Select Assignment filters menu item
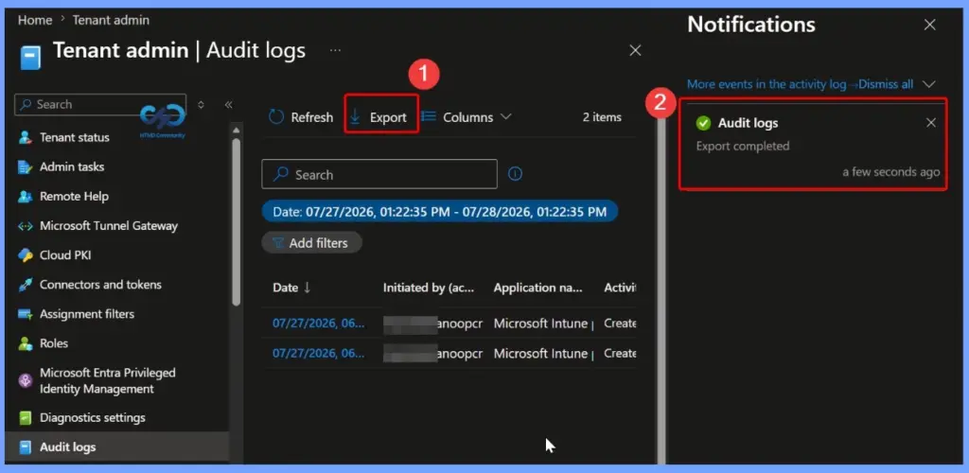969x473 pixels. coord(86,314)
